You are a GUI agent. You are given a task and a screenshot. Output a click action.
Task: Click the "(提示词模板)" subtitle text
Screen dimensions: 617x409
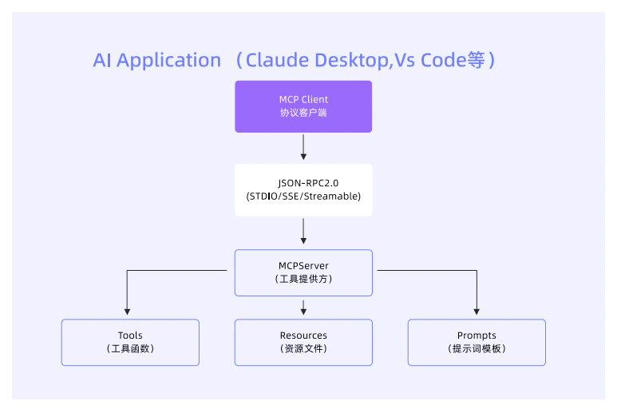477,349
